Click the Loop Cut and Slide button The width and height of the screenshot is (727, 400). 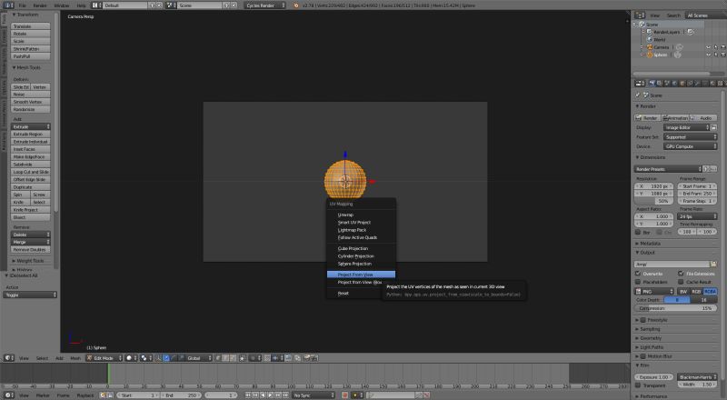coord(31,172)
